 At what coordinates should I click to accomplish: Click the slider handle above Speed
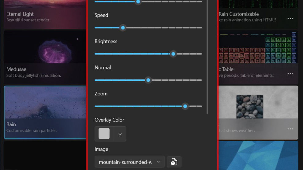pyautogui.click(x=138, y=2)
